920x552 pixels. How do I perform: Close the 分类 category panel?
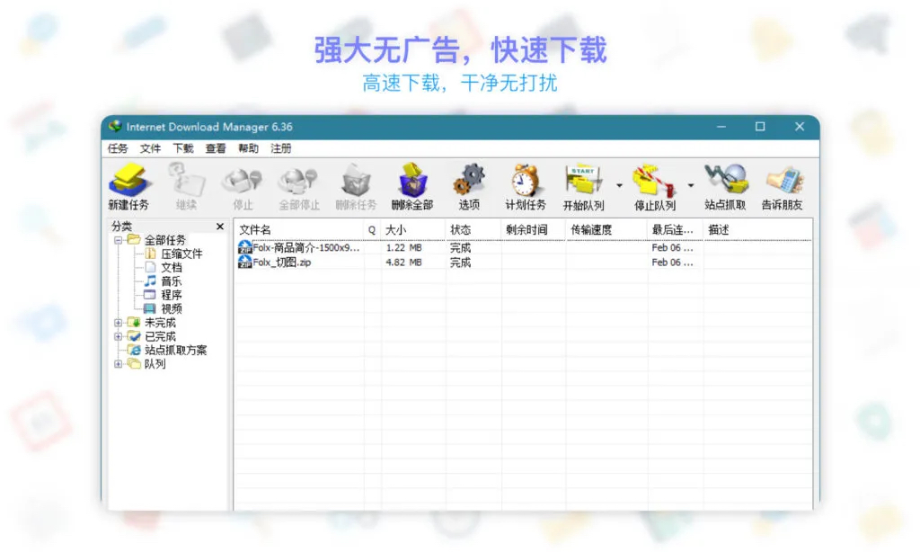220,226
